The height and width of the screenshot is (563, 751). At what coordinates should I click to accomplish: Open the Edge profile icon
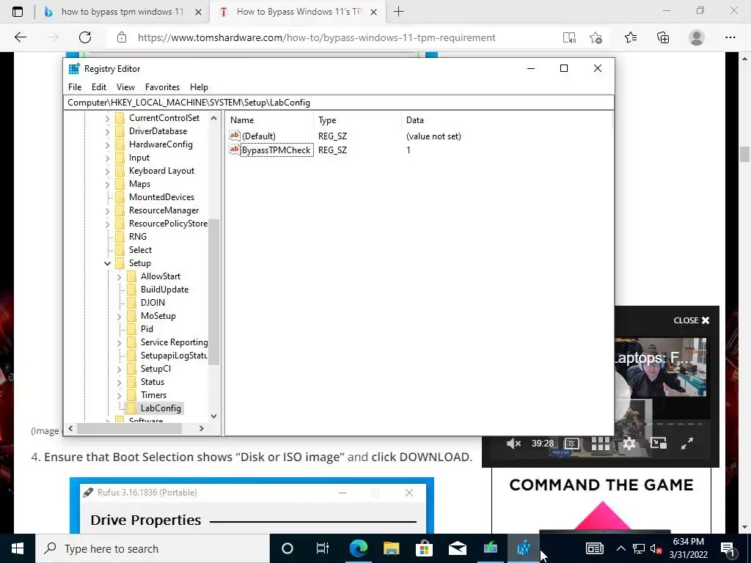697,37
